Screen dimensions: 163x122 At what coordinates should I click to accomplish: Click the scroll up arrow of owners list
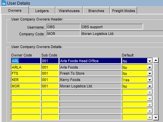click(156, 60)
